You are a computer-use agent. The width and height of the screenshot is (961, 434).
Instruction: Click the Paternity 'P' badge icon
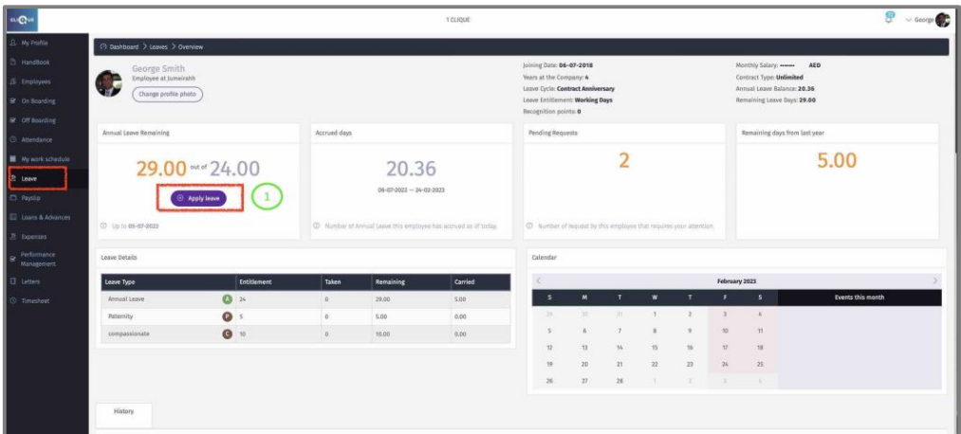click(228, 316)
